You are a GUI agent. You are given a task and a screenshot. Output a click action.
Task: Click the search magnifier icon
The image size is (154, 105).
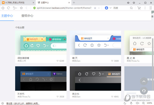131,8
